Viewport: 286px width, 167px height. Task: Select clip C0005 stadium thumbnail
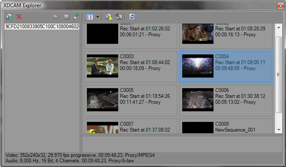pyautogui.click(x=102, y=100)
